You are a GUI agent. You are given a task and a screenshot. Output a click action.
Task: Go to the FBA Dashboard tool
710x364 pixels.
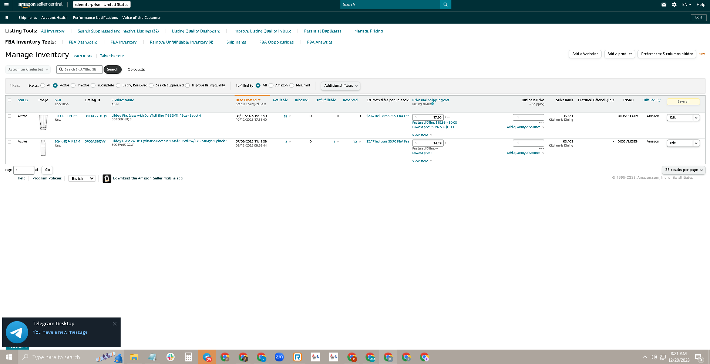pyautogui.click(x=83, y=42)
